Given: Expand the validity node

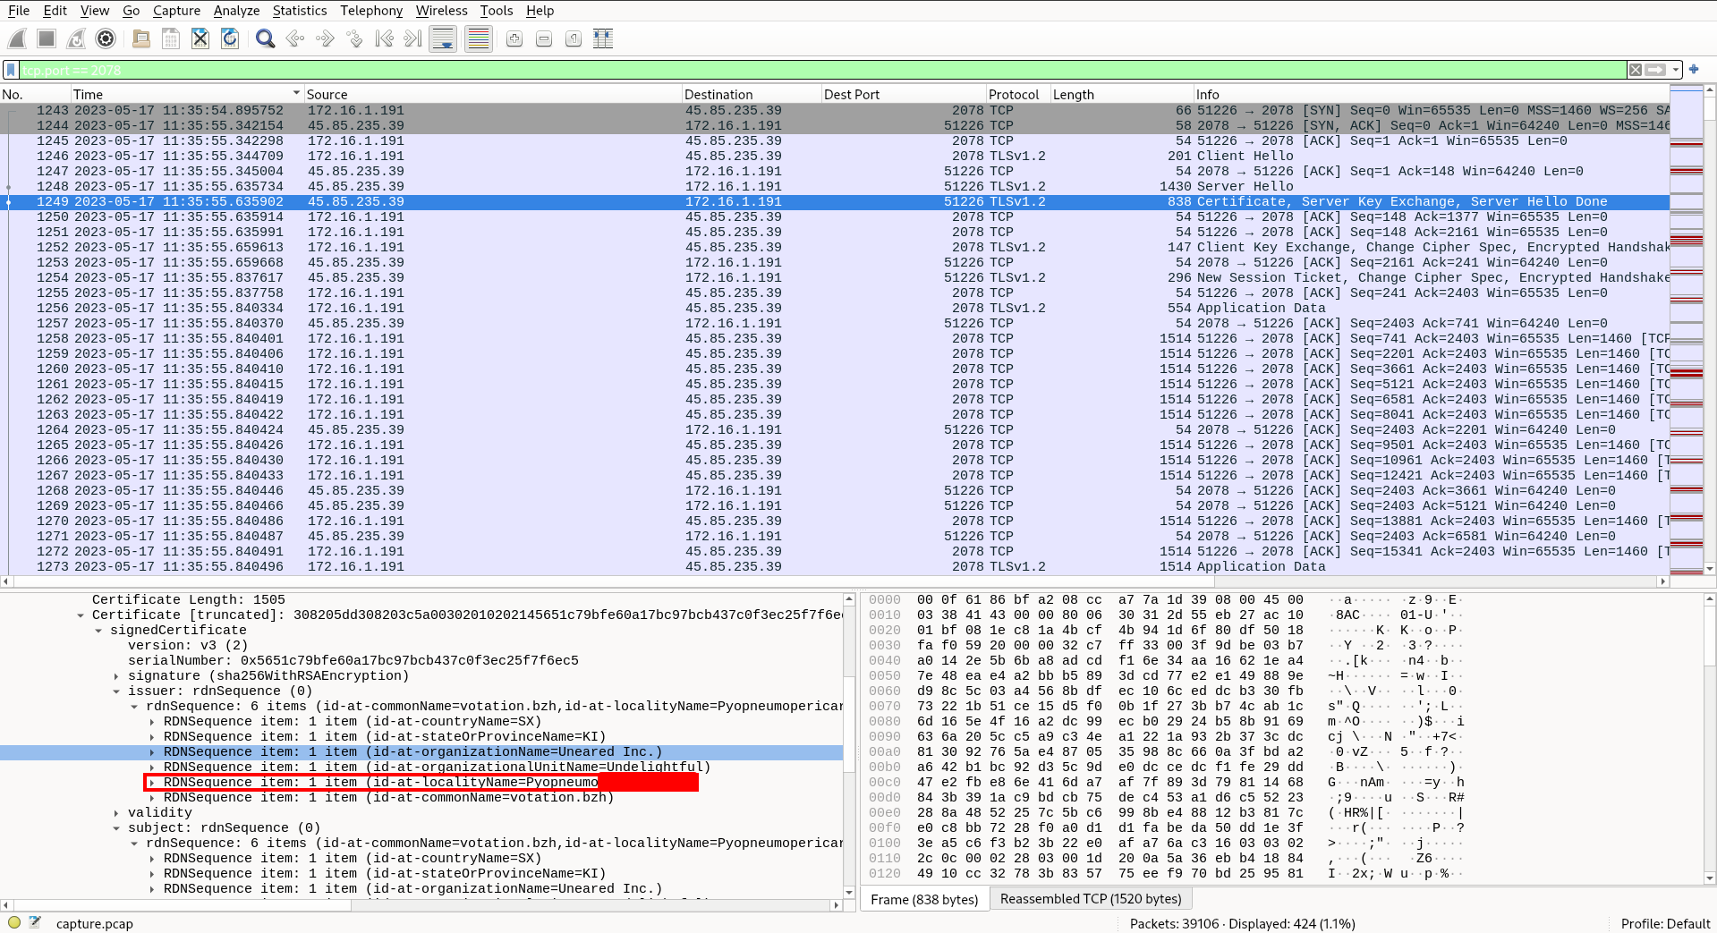Looking at the screenshot, I should 116,813.
